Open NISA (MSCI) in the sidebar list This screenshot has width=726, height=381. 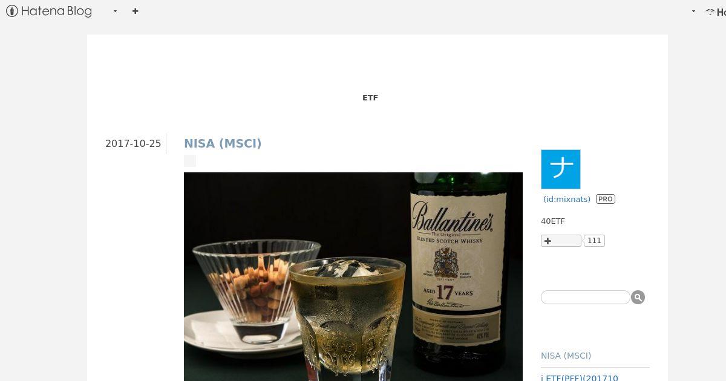566,356
